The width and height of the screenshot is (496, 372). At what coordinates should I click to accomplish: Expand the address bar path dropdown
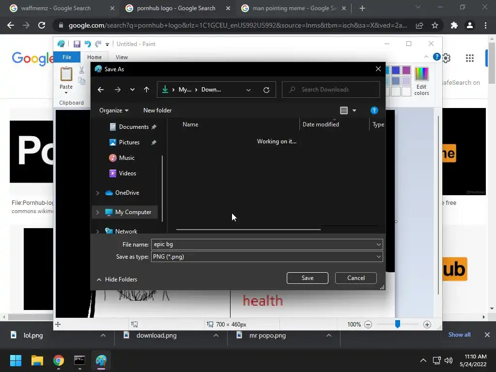(248, 90)
